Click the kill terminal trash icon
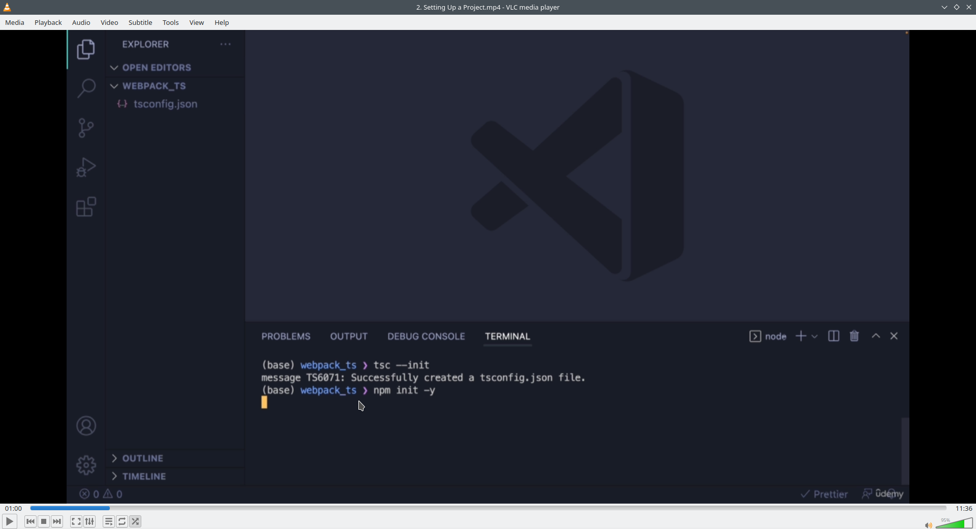 coord(855,336)
